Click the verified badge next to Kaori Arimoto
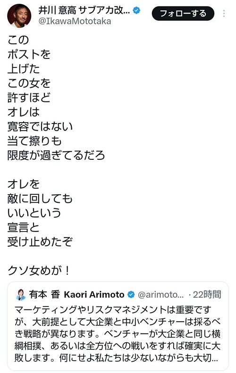 (131, 295)
